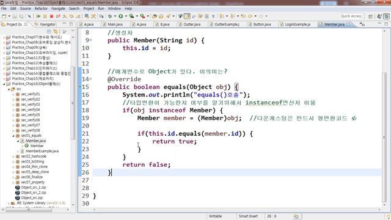Switch to the Main.java editor tab
The width and height of the screenshot is (391, 220).
pos(112,24)
